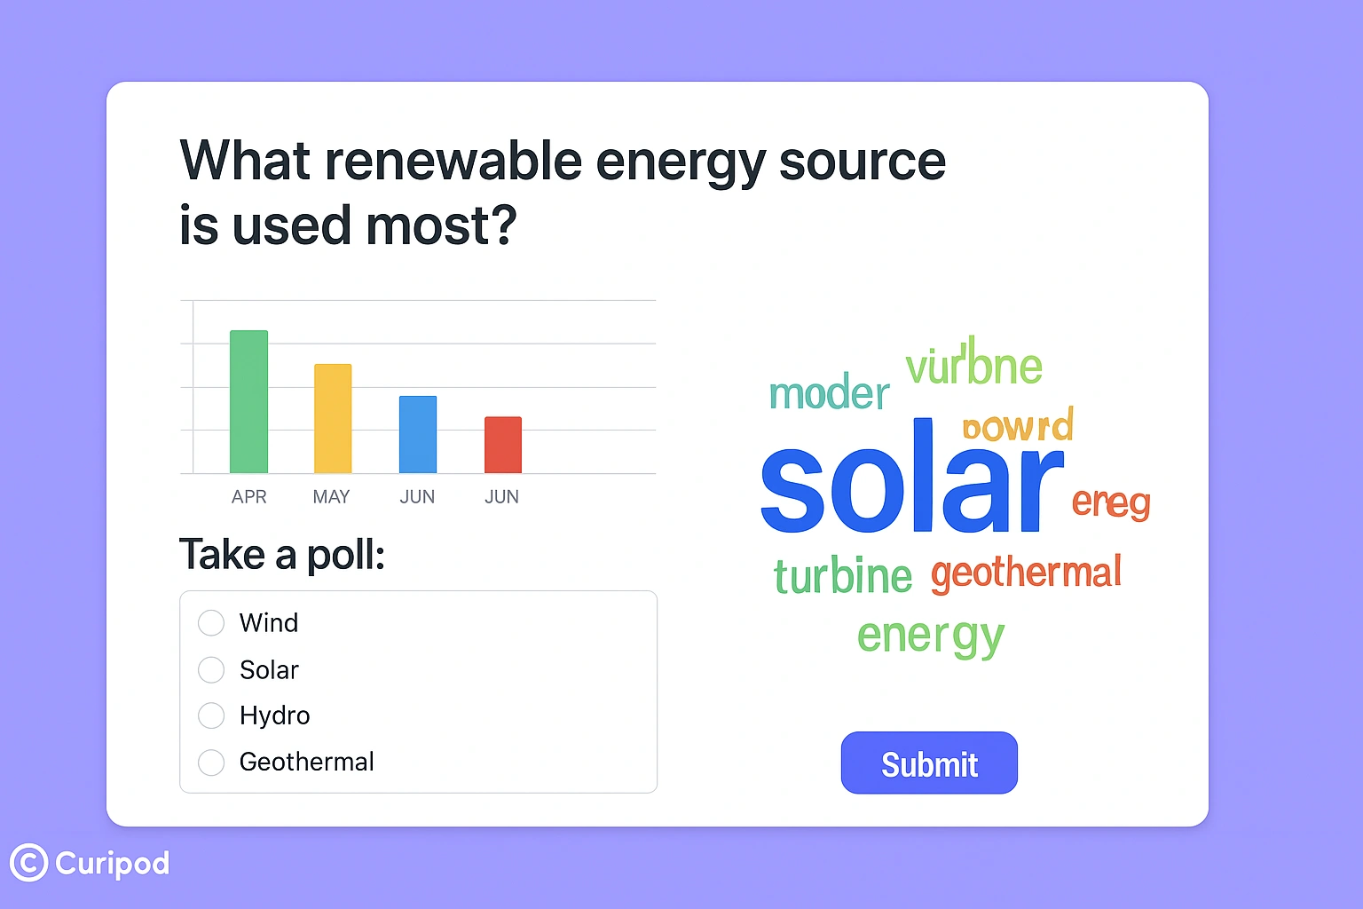Pick the Hydro poll option

coord(211,715)
